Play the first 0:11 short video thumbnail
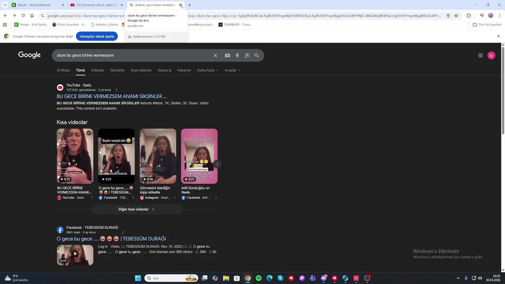The width and height of the screenshot is (505, 284). (x=75, y=156)
